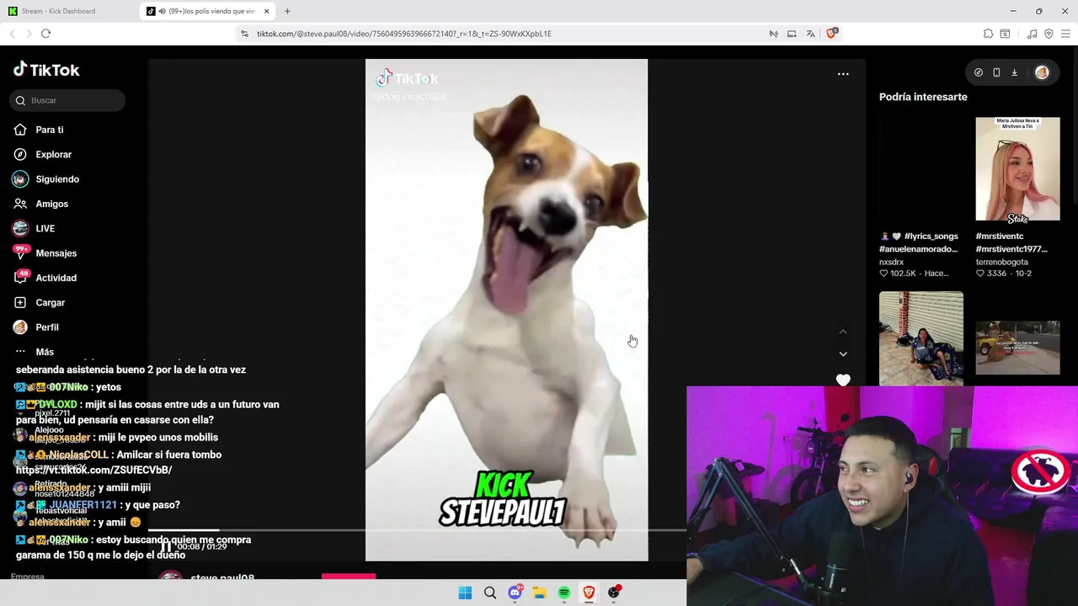Pause the TikTok video
The image size is (1078, 606).
(166, 546)
